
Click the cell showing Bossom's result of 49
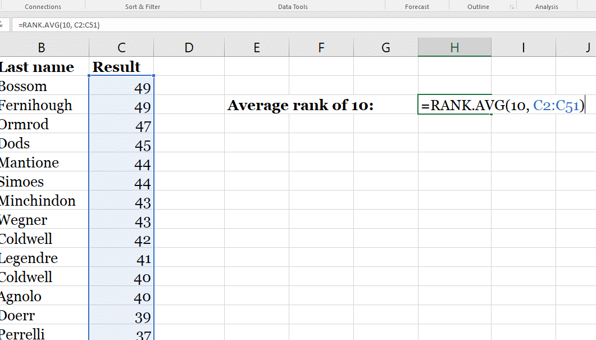(x=121, y=86)
